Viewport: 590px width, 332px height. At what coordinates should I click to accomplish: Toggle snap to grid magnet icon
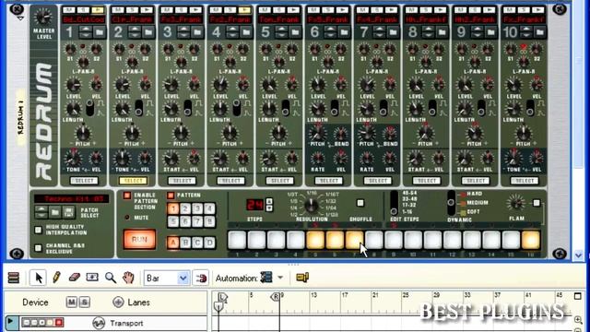pyautogui.click(x=201, y=279)
